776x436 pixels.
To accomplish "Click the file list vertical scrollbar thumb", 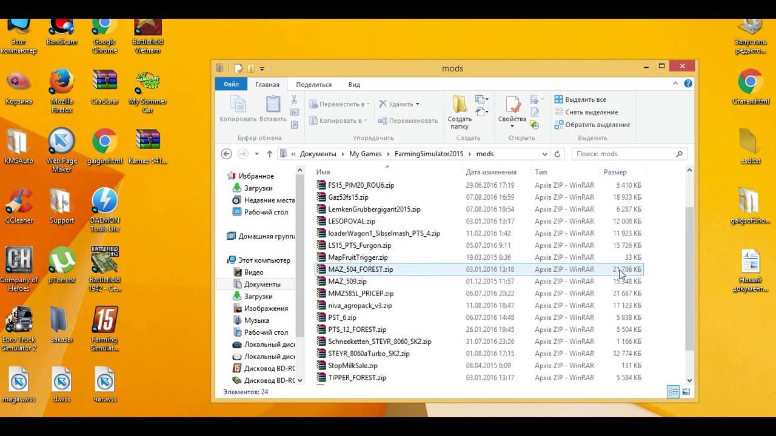I will tap(689, 277).
